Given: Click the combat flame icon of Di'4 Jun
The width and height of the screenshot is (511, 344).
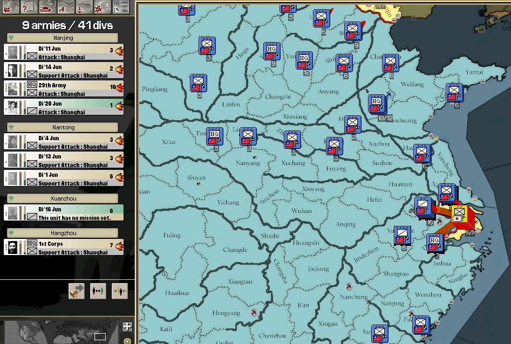Looking at the screenshot, I should 119,140.
